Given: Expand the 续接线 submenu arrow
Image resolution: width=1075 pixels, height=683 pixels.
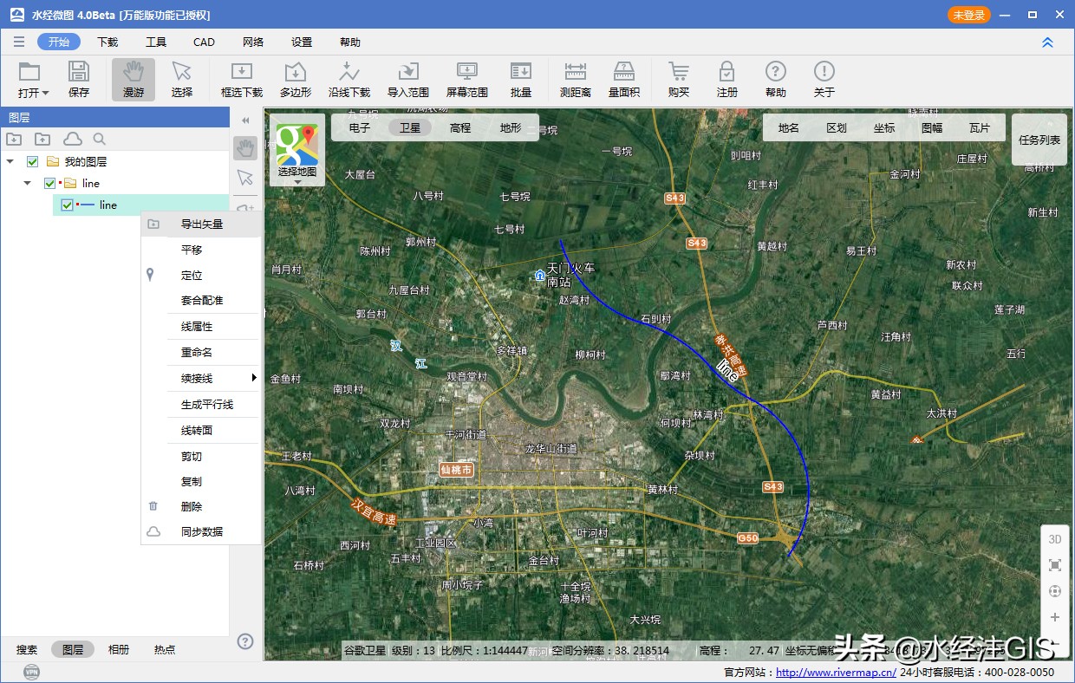Looking at the screenshot, I should (254, 378).
